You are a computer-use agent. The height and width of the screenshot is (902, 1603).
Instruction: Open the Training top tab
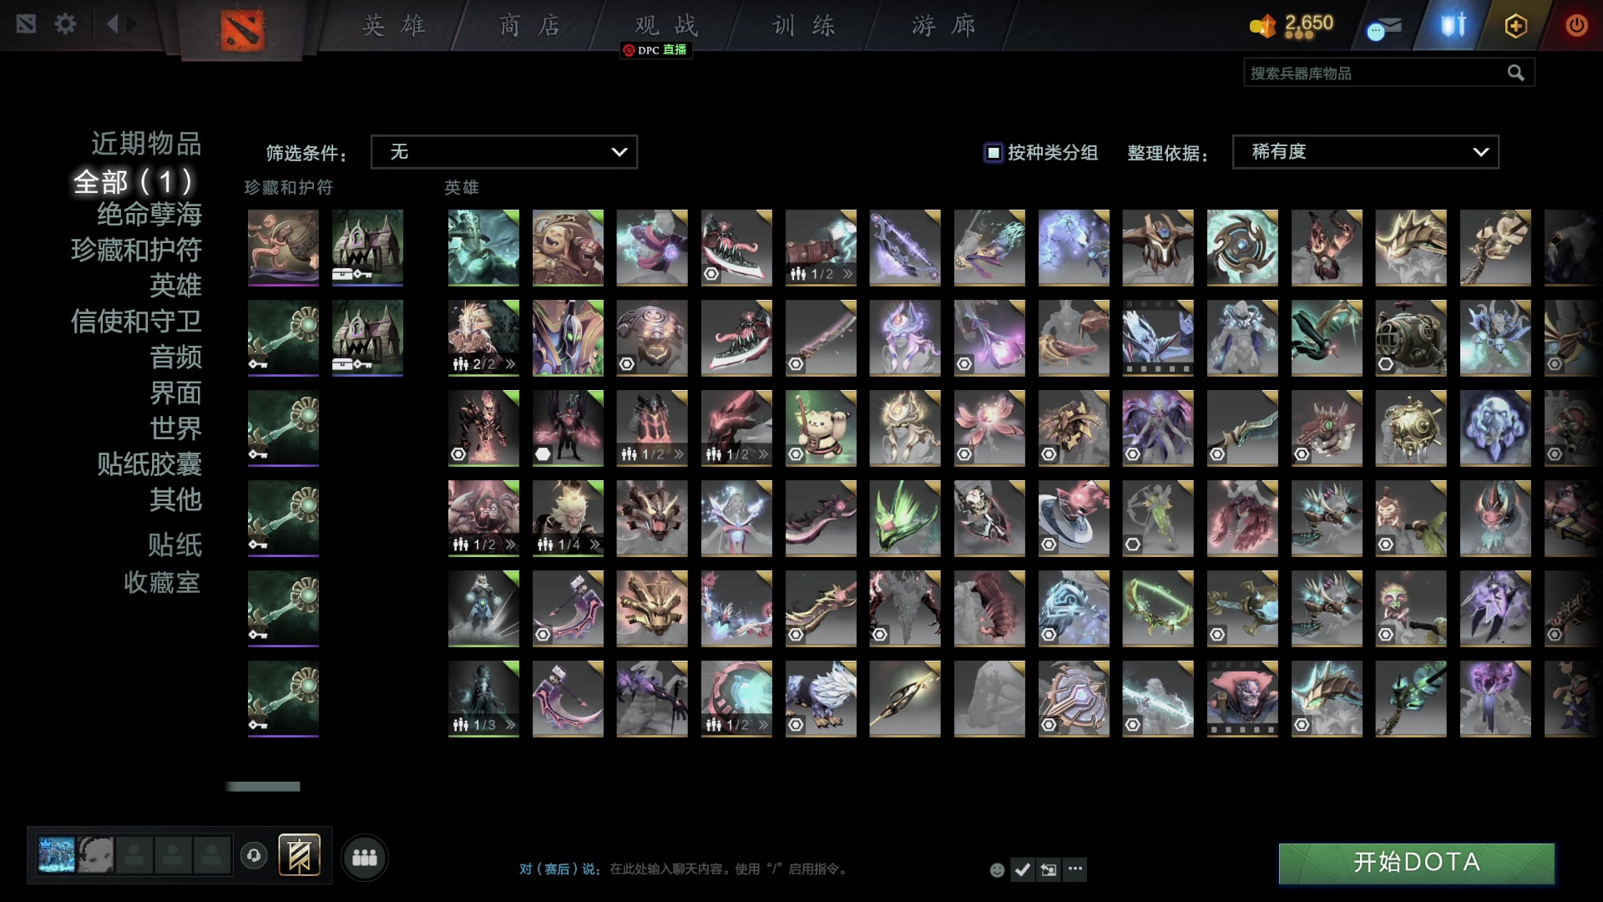pos(803,26)
